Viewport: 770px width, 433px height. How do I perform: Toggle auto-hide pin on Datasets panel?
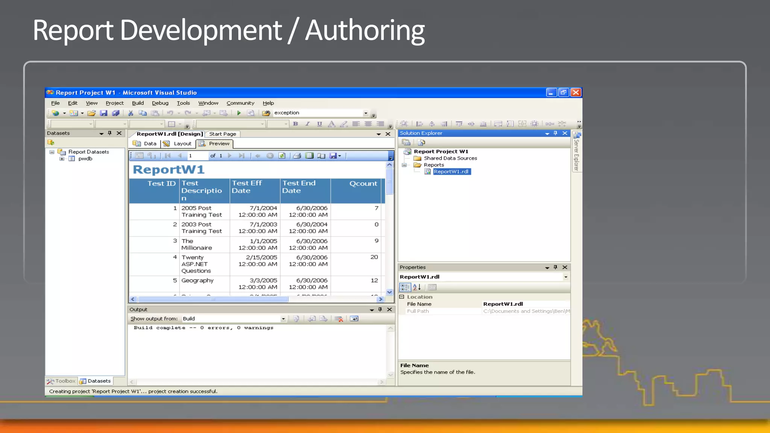[x=110, y=133]
